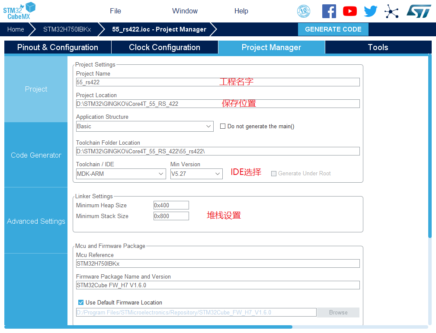
Task: Click the STM32CubeMX logo icon
Action: [x=19, y=11]
